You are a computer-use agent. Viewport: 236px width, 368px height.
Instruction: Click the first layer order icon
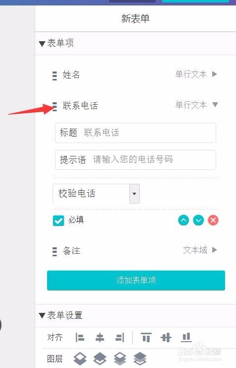click(80, 359)
